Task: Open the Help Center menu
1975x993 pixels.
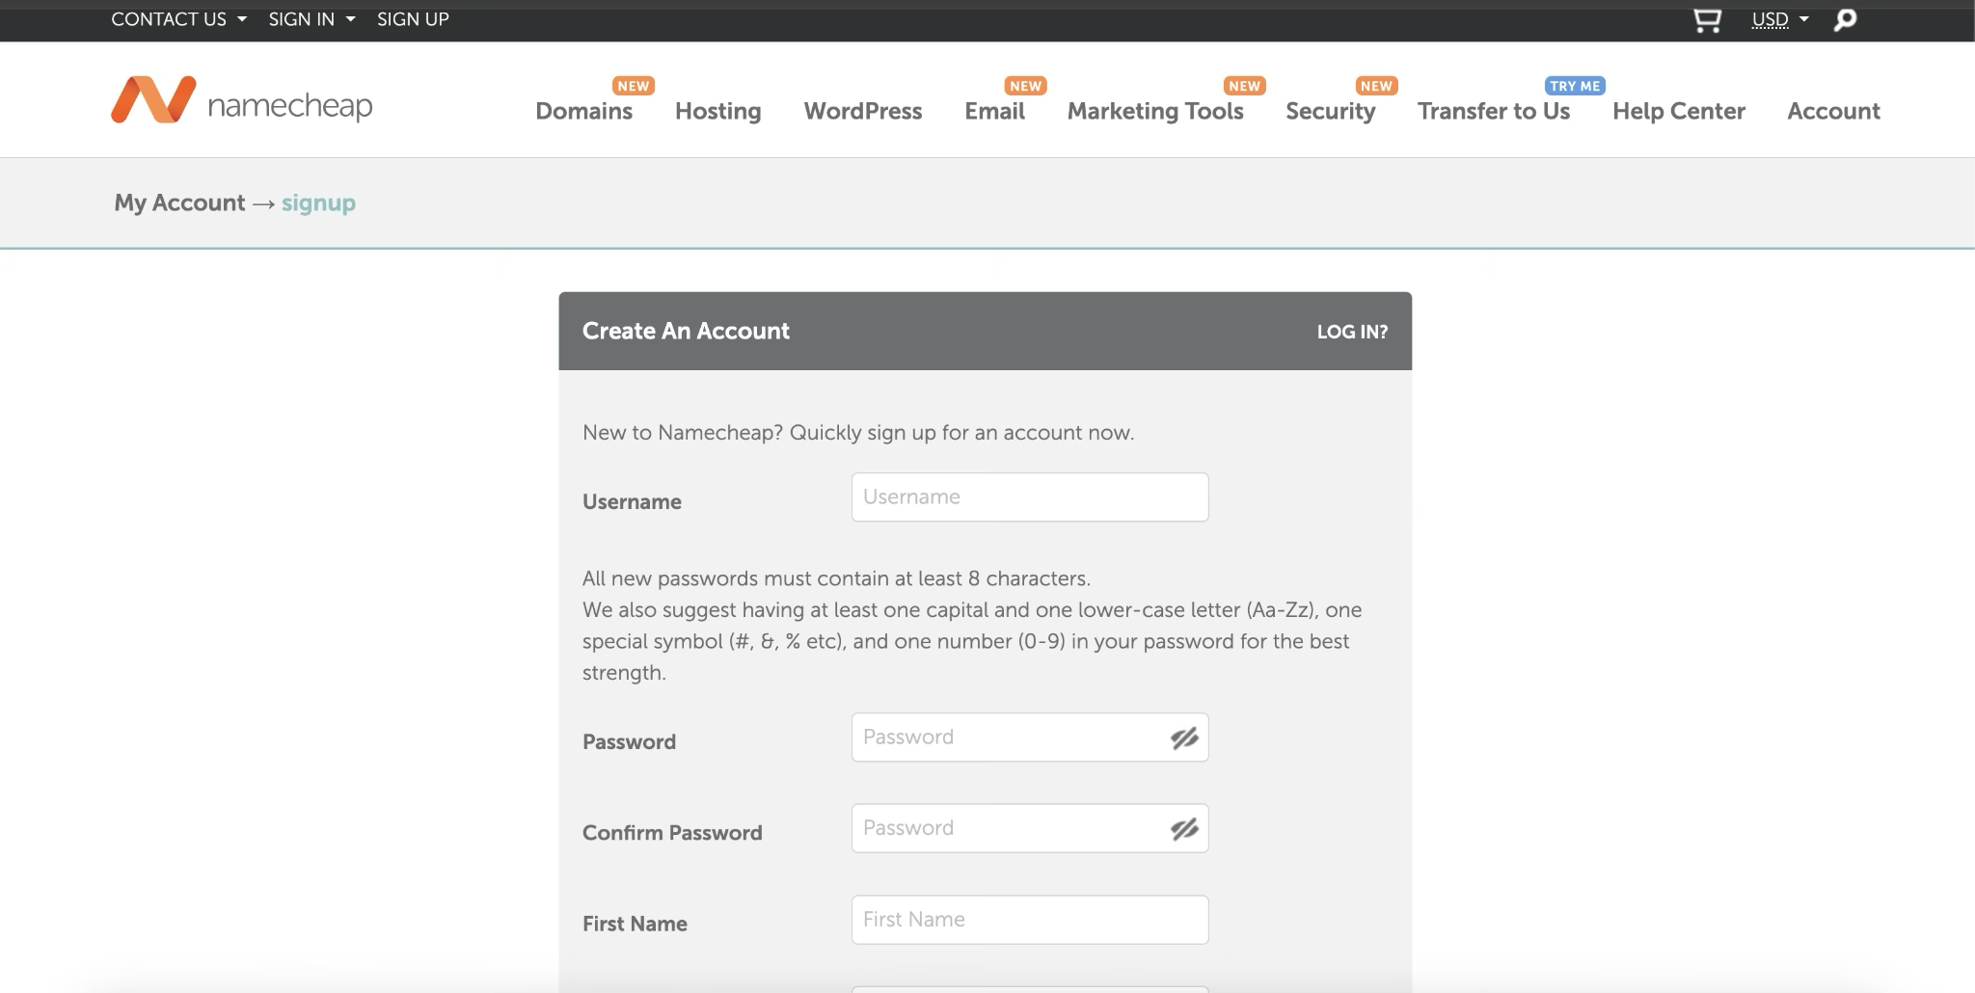Action: [x=1678, y=112]
